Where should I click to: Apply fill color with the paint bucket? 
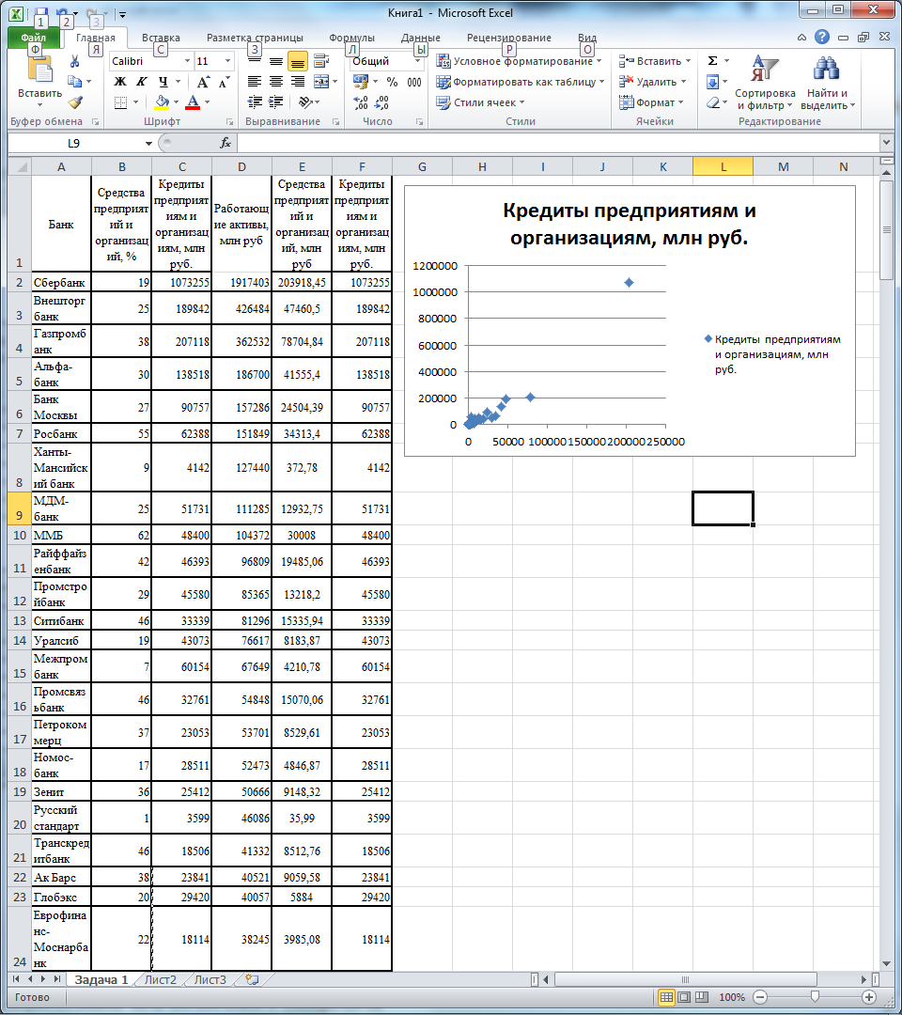tap(162, 102)
